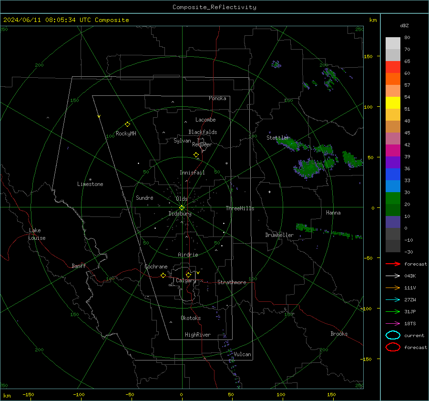This screenshot has width=429, height=401.
Task: Click the green 31JP arrow icon
Action: [393, 311]
